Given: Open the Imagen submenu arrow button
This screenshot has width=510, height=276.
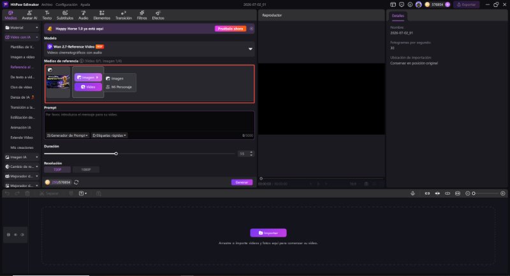Looking at the screenshot, I should tap(88, 78).
